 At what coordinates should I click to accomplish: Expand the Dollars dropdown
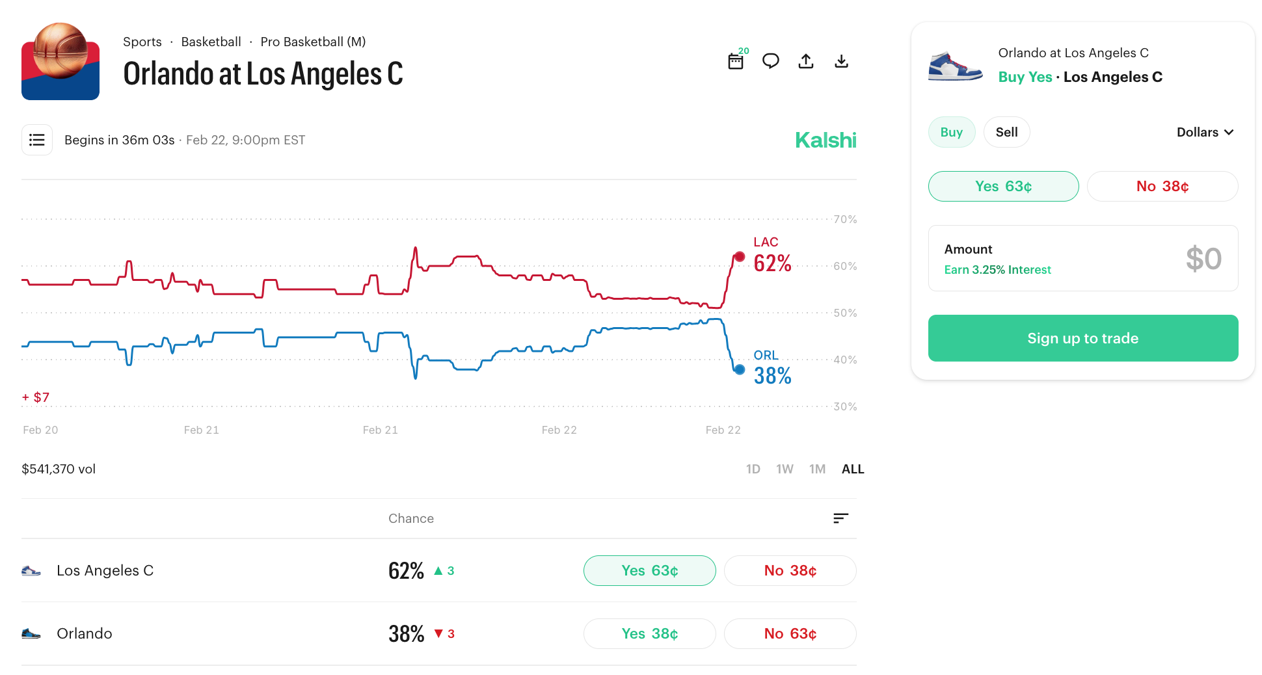[x=1205, y=132]
